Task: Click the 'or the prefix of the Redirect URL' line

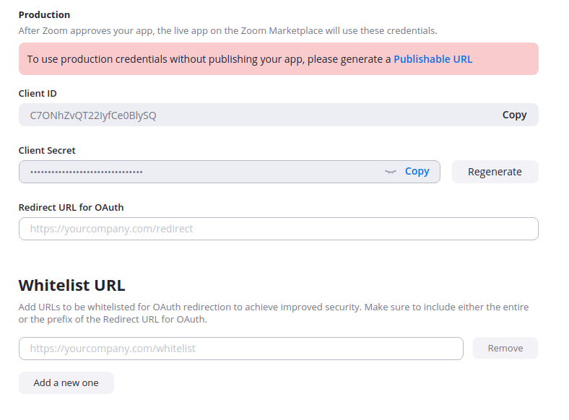Action: tap(112, 319)
